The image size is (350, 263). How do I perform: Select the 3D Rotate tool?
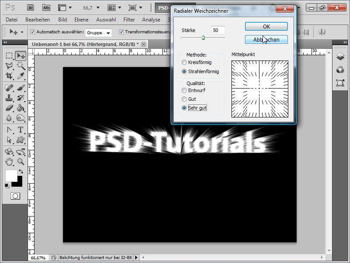coord(9,152)
